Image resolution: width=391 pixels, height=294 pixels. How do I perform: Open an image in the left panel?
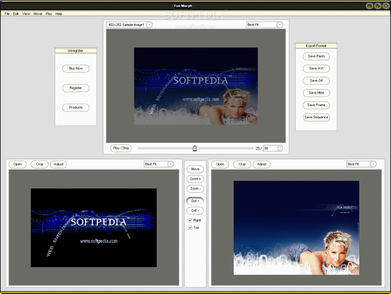click(x=18, y=165)
